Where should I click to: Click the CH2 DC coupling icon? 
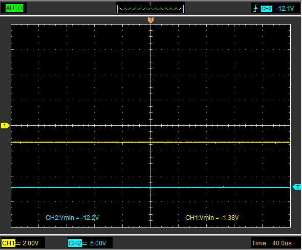click(85, 243)
